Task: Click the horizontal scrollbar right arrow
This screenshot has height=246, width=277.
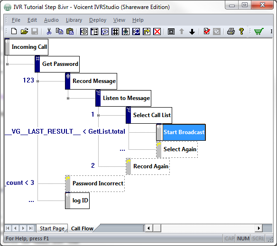Action: click(259, 228)
